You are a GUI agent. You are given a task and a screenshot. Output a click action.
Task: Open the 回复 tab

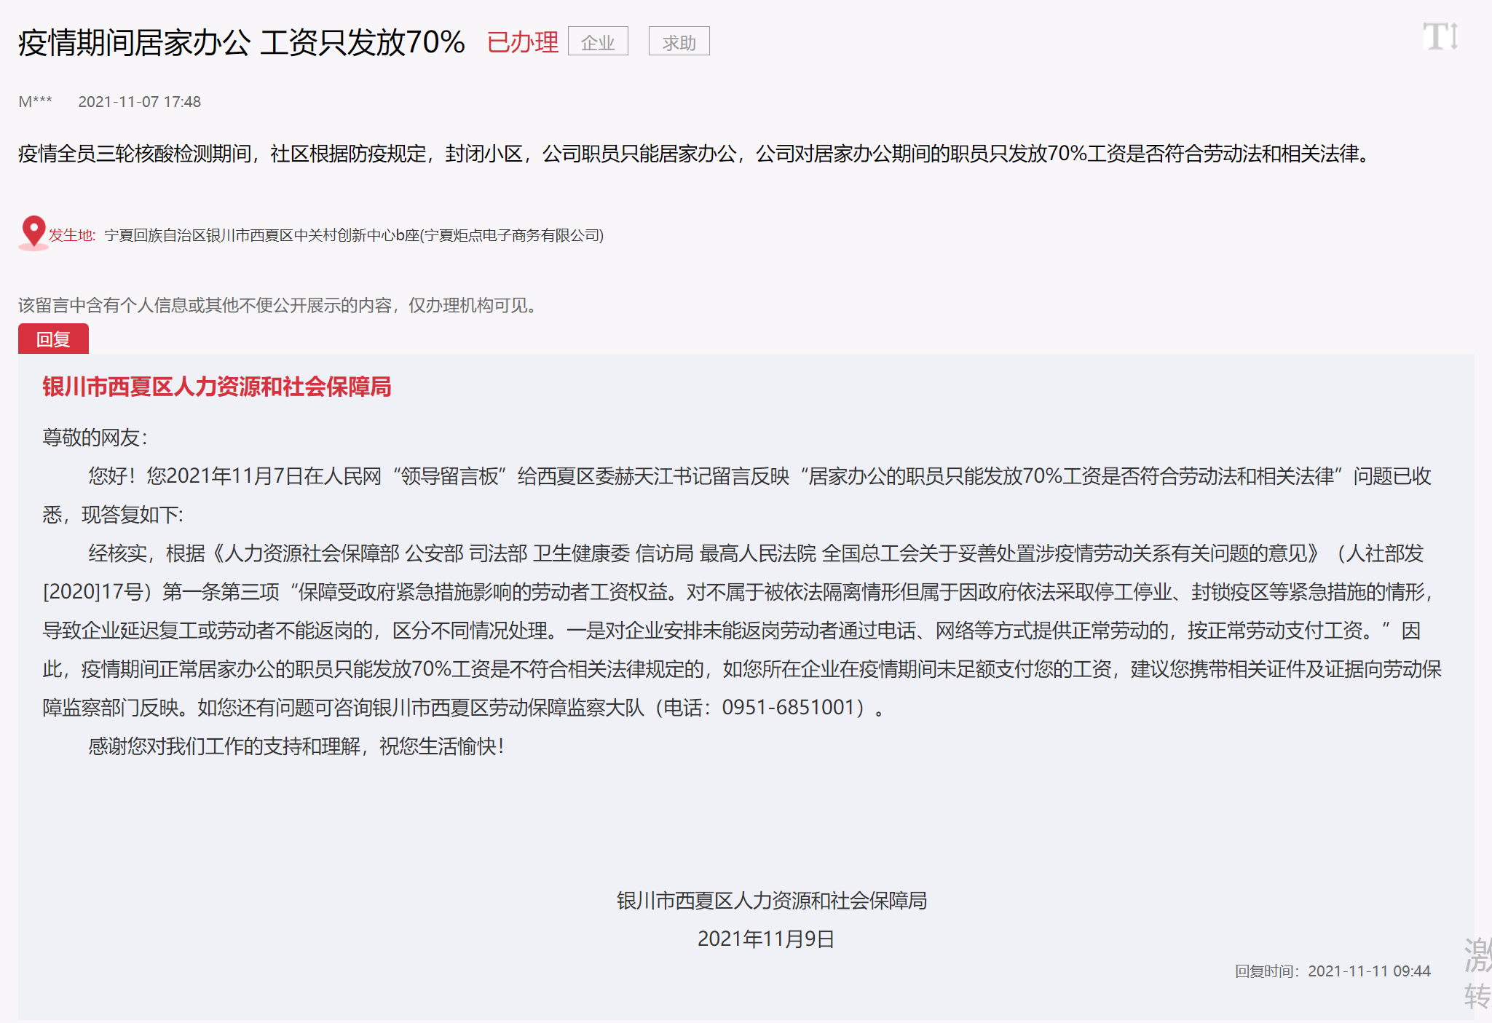(x=53, y=339)
